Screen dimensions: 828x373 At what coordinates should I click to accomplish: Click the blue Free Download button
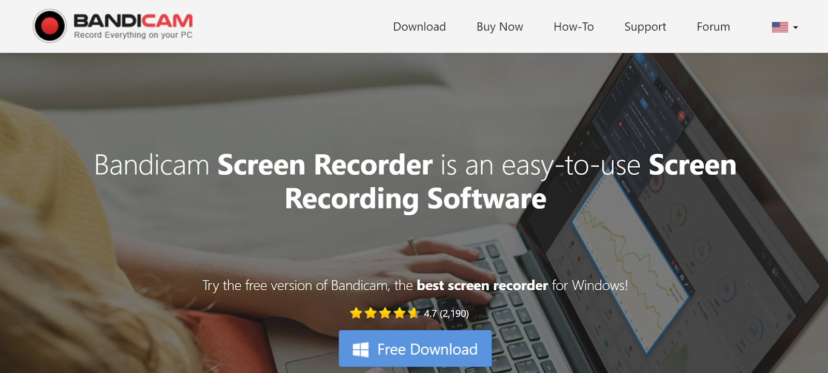[415, 349]
